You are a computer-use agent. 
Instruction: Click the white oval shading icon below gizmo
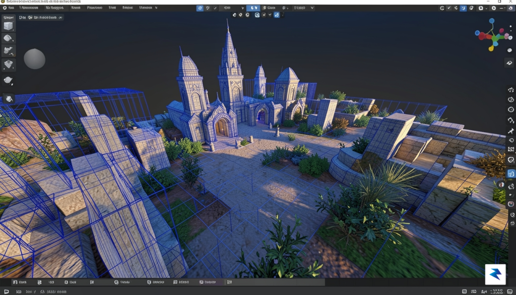coord(510,50)
